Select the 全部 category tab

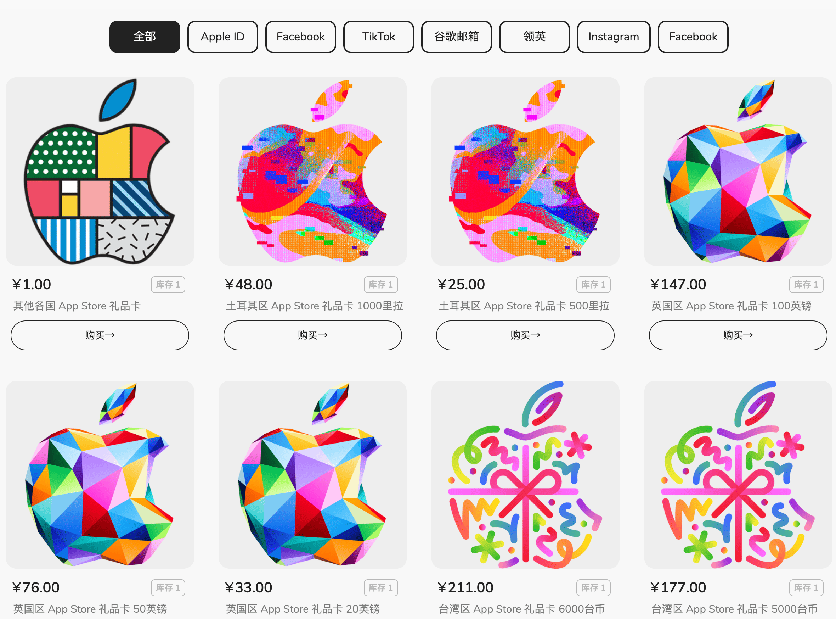145,37
